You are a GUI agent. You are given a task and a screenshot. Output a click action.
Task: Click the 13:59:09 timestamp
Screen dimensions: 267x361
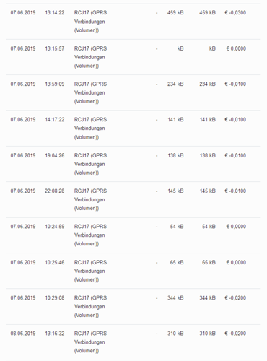click(x=55, y=84)
